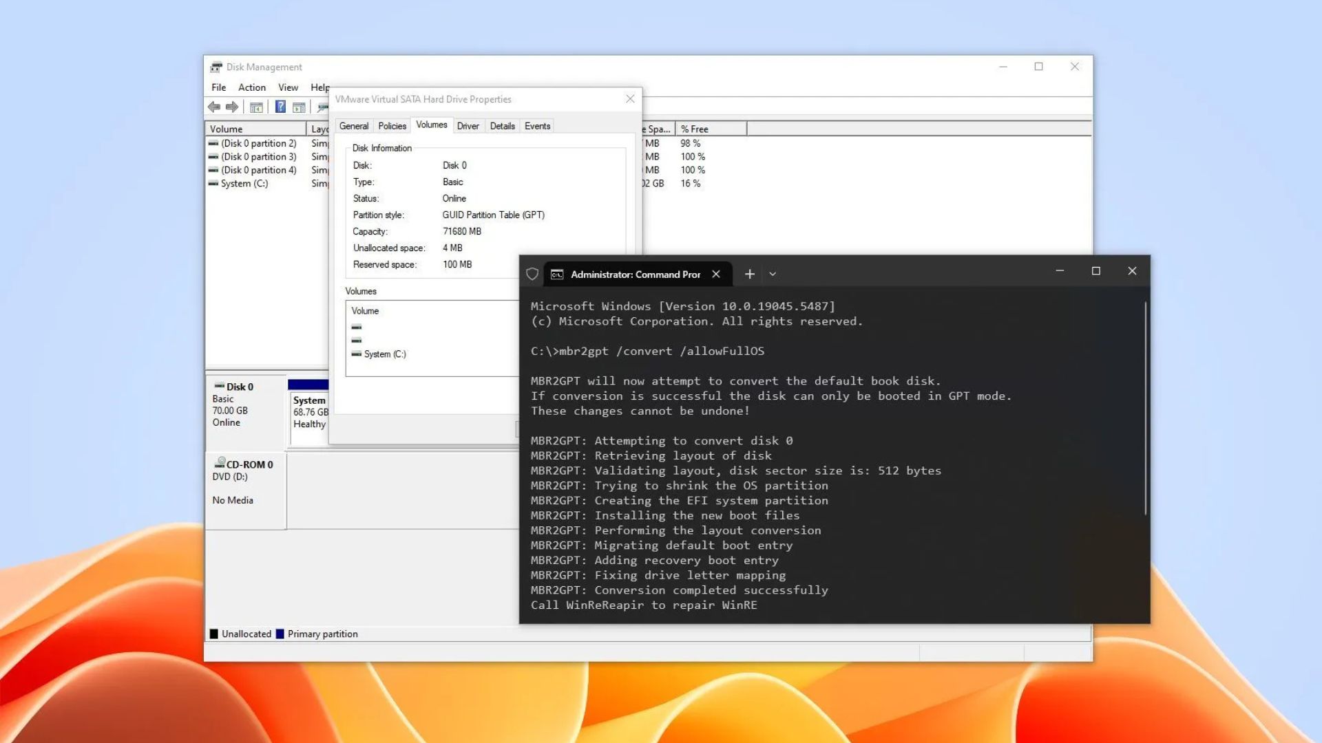Open a new terminal tab with the plus icon
Image resolution: width=1322 pixels, height=743 pixels.
749,274
